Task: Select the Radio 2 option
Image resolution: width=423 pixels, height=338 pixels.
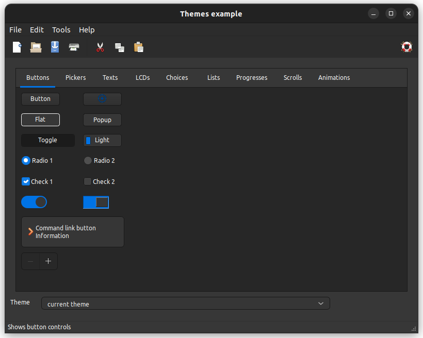Action: click(x=88, y=161)
